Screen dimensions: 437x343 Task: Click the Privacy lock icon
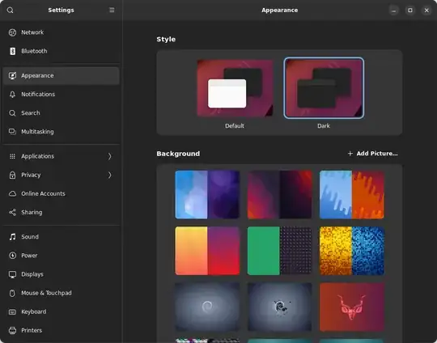pos(12,175)
